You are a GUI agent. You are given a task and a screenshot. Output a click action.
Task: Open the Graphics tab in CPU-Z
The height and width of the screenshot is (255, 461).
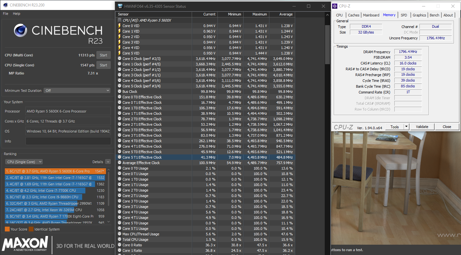tap(419, 15)
